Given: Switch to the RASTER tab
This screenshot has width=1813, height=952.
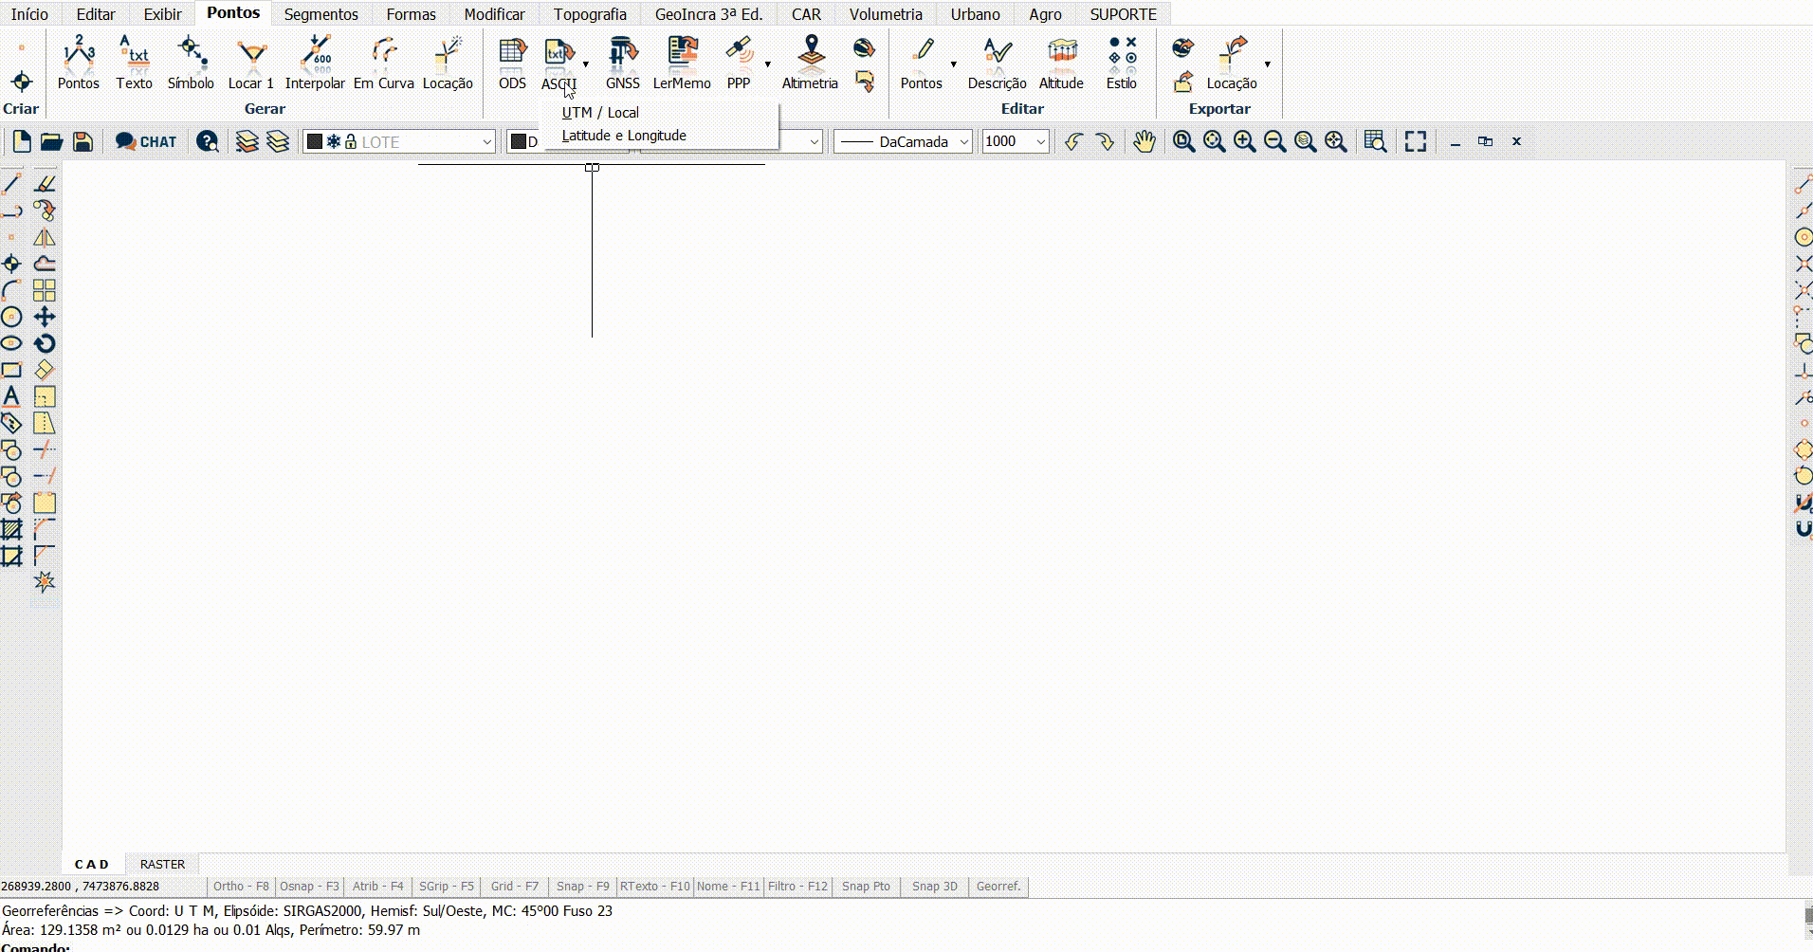Looking at the screenshot, I should click(161, 864).
